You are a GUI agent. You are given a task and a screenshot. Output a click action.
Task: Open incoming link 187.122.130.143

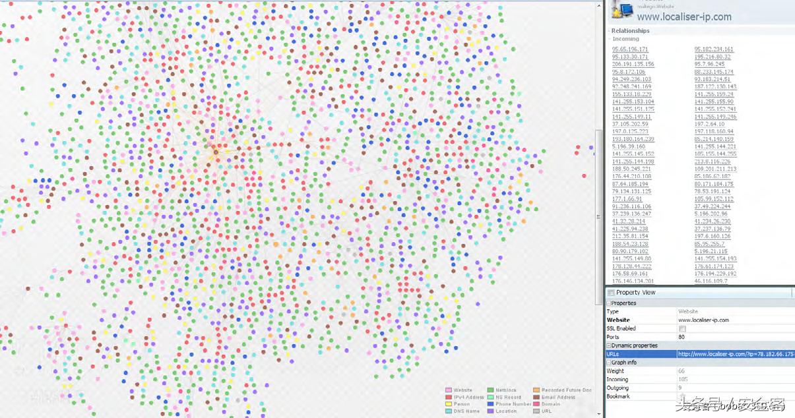tap(715, 86)
